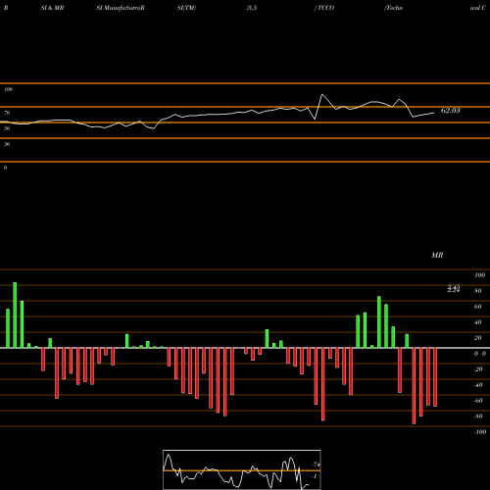Click the RSI line's highest peak above the 70 band
This screenshot has height=490, width=490.
pyautogui.click(x=322, y=95)
